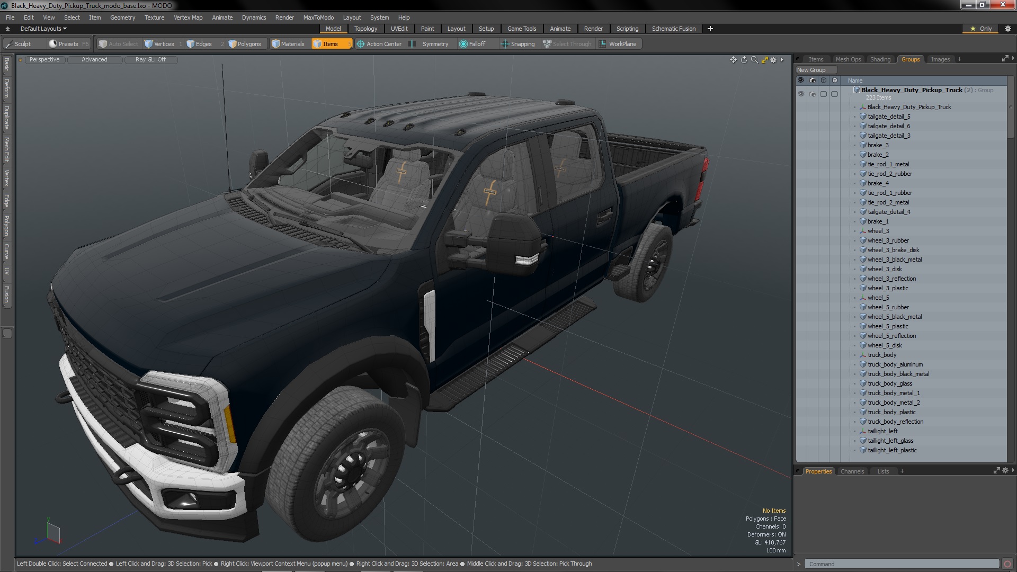Add a new layout tab with plus
1017x572 pixels.
click(x=710, y=29)
